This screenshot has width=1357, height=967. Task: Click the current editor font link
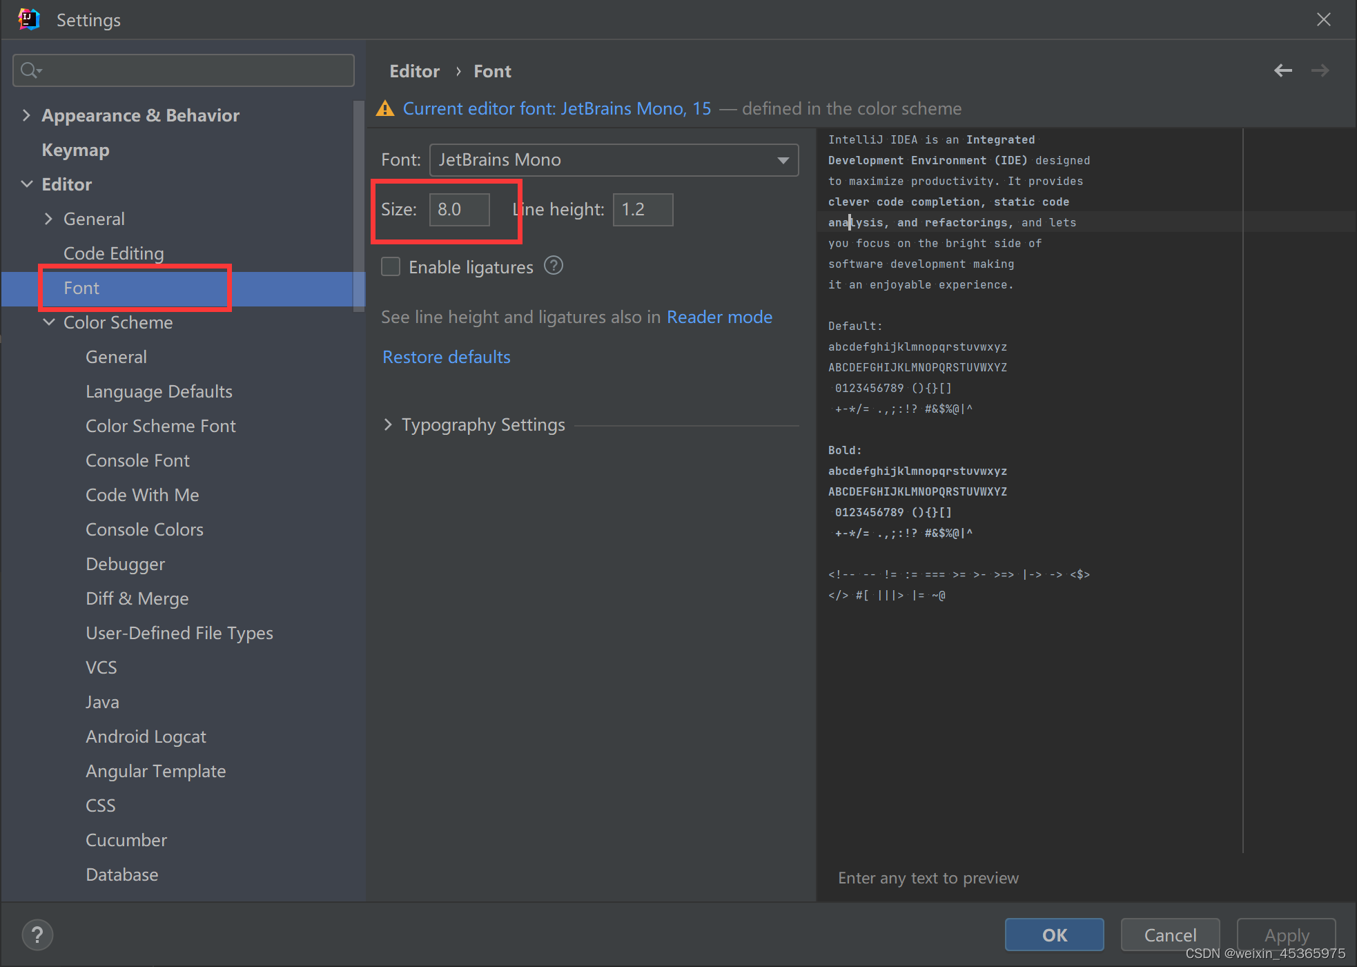pyautogui.click(x=556, y=108)
